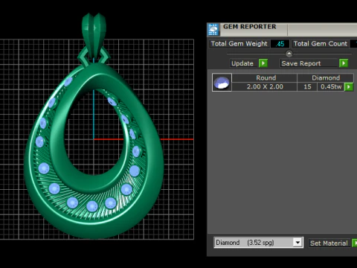This screenshot has width=357, height=268.
Task: Collapse the panel with the round up-arrow handle
Action: (x=289, y=54)
